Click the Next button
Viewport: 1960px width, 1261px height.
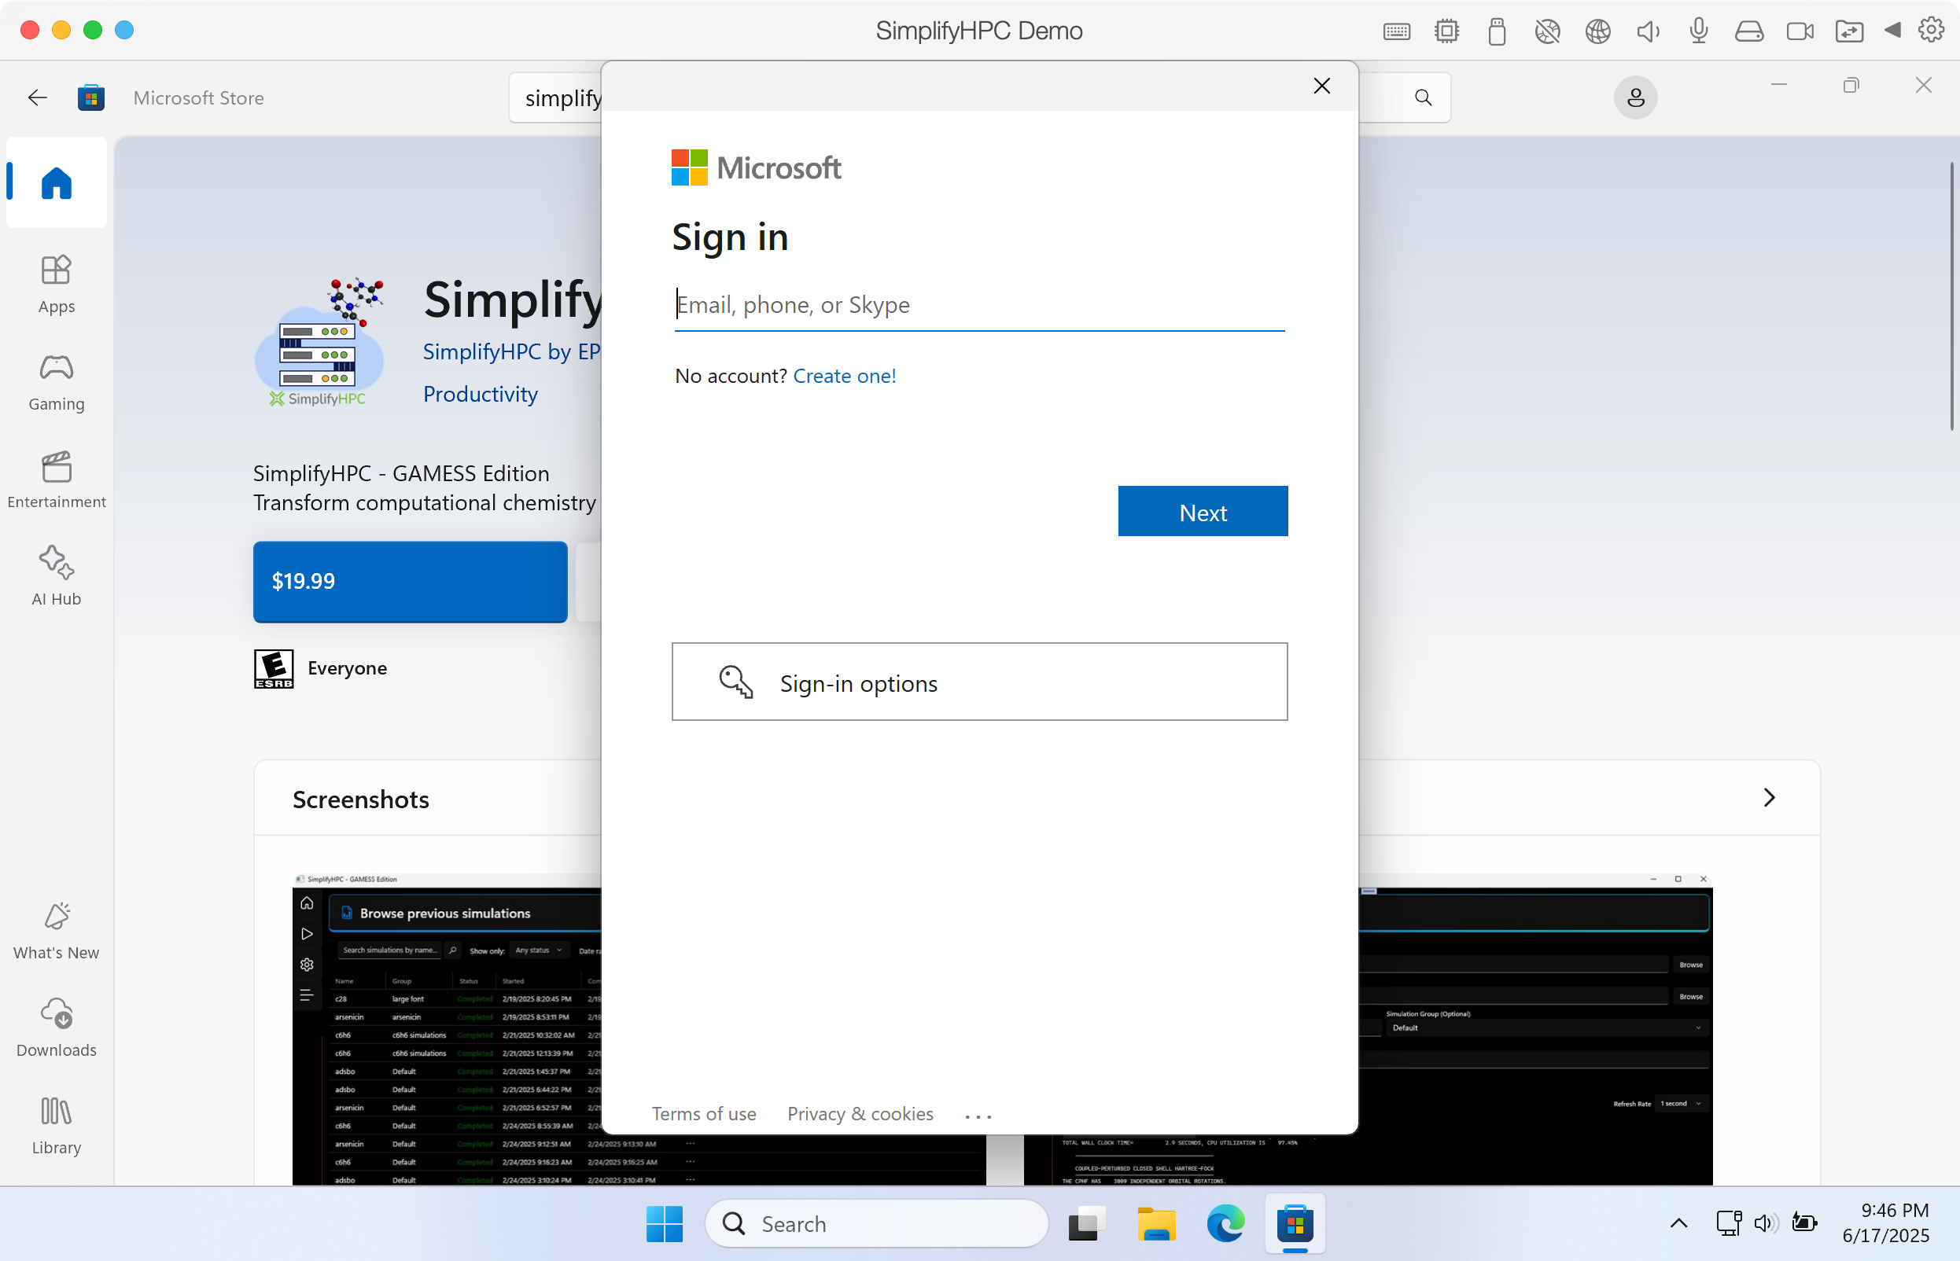point(1203,512)
